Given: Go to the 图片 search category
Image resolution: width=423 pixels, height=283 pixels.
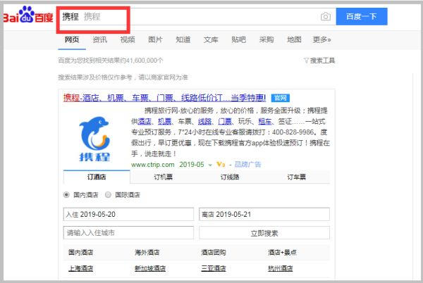Looking at the screenshot, I should point(155,40).
